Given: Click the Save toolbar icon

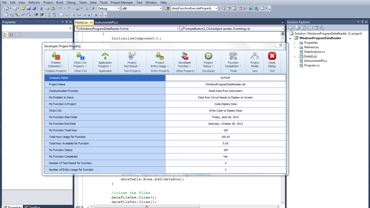Looking at the screenshot, I should [29, 9].
